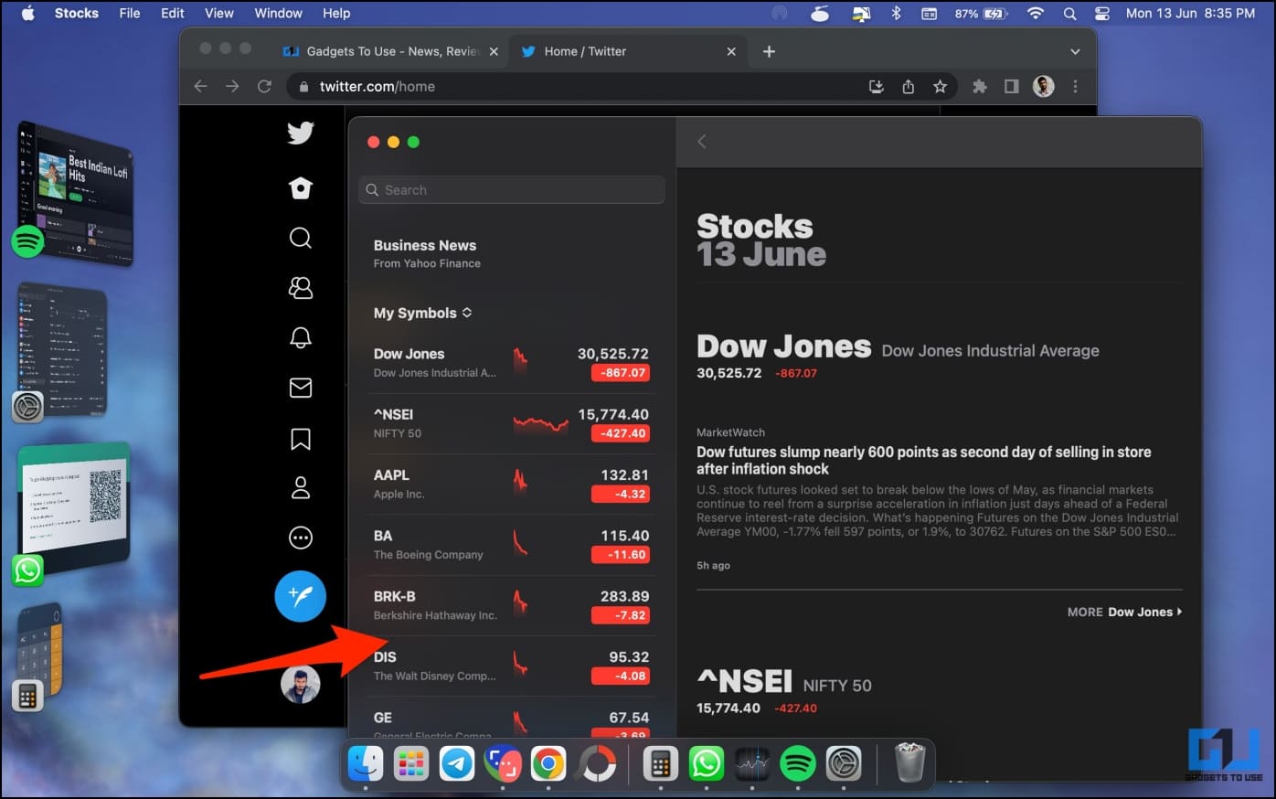
Task: Click Chrome back arrow
Action: (201, 86)
